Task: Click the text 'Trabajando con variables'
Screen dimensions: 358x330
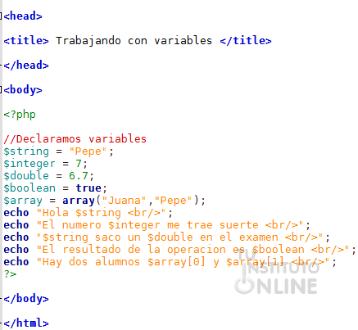Action: pyautogui.click(x=134, y=41)
